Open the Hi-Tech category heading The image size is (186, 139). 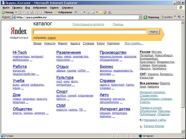pyautogui.click(x=20, y=53)
